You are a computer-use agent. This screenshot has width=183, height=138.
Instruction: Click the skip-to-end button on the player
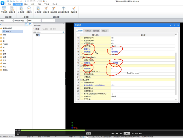141,134
